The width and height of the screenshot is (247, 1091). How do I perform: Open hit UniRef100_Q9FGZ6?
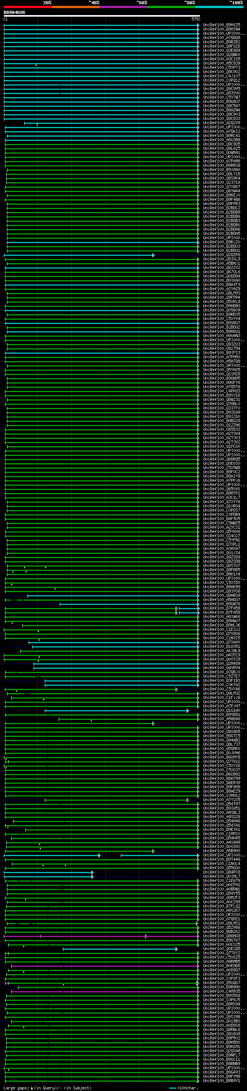pos(222,46)
